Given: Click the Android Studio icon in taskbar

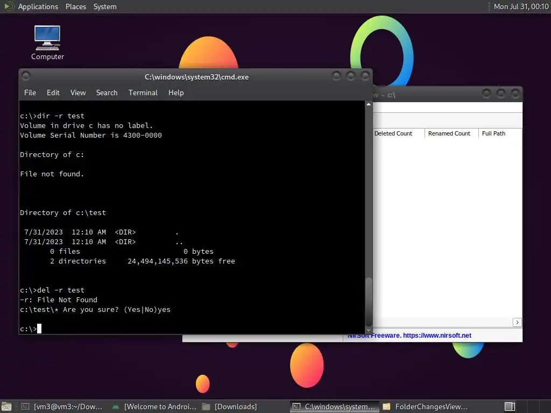Looking at the screenshot, I should click(x=116, y=407).
